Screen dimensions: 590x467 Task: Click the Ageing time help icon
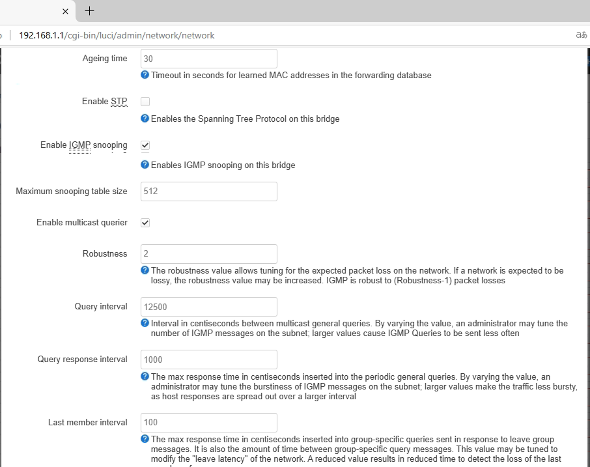pos(145,74)
